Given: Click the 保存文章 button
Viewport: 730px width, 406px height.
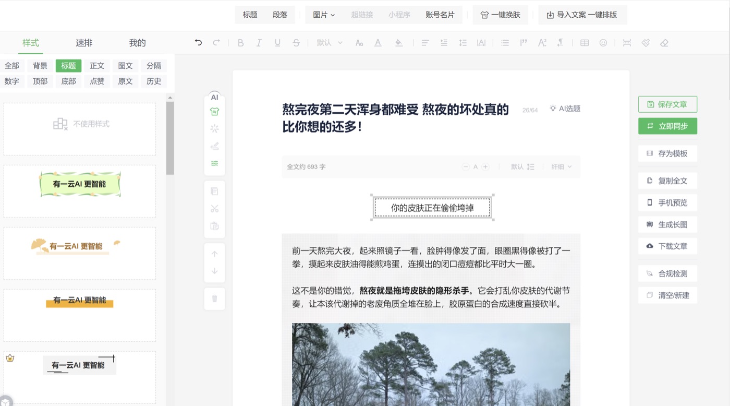Looking at the screenshot, I should pos(667,104).
